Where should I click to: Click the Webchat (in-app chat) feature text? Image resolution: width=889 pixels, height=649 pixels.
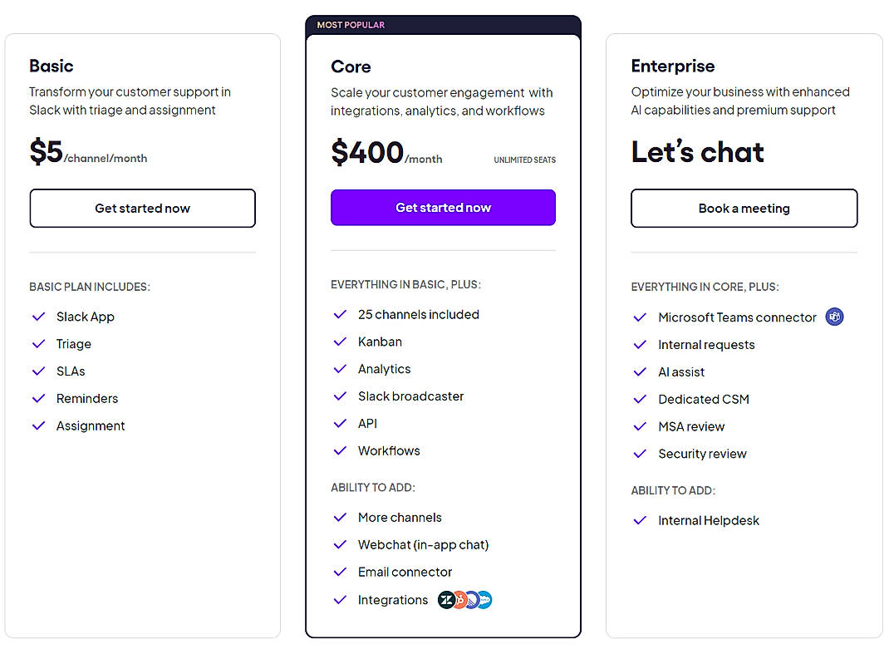point(423,544)
